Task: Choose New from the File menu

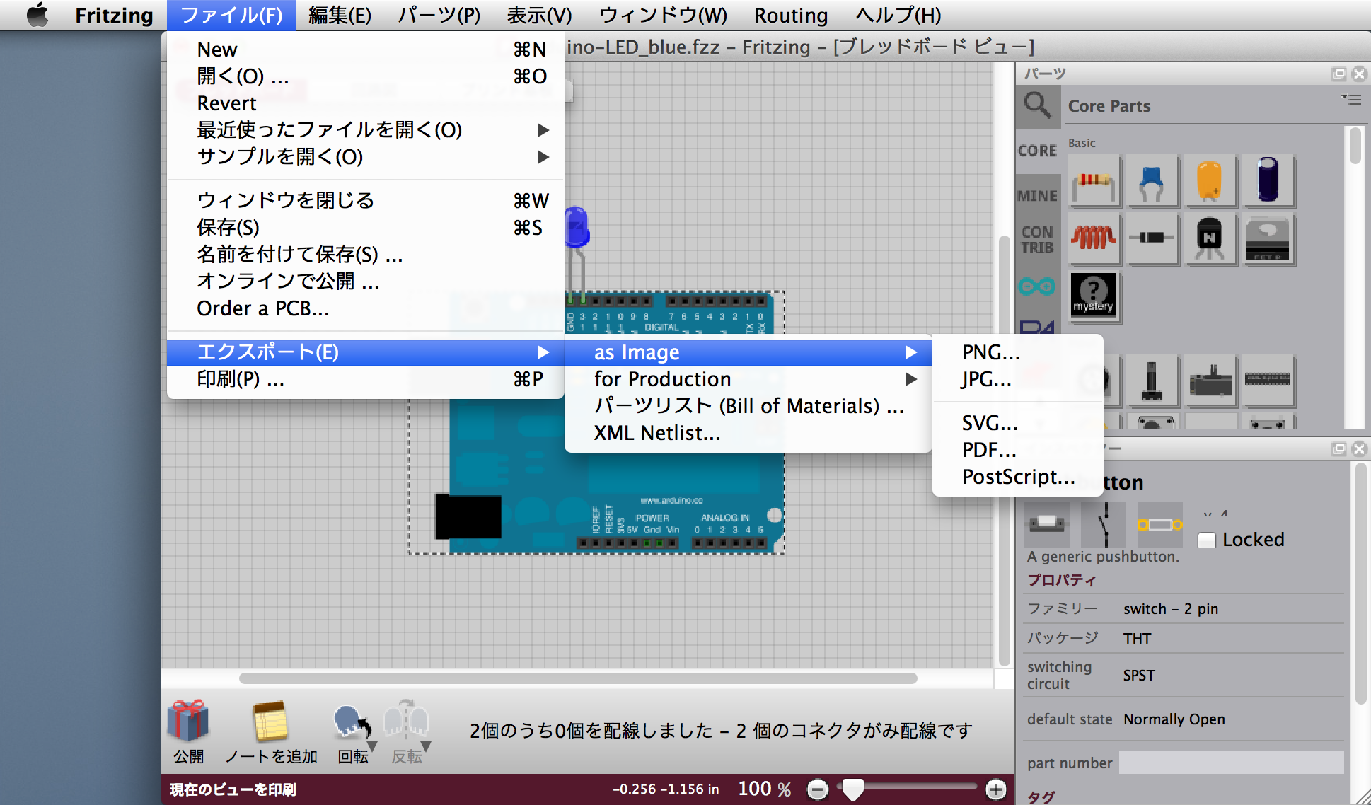Action: coord(365,50)
